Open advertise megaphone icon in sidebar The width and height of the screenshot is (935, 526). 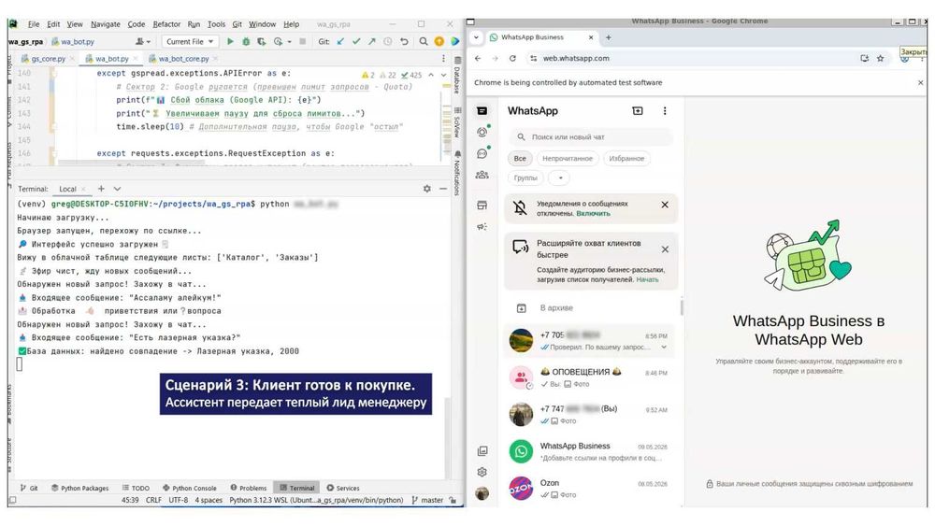[482, 227]
